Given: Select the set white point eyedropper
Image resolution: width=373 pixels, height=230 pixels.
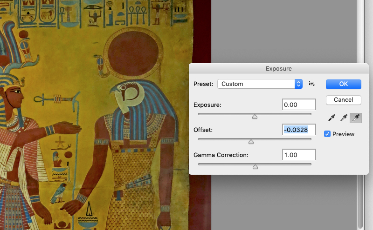Looking at the screenshot, I should coord(356,118).
